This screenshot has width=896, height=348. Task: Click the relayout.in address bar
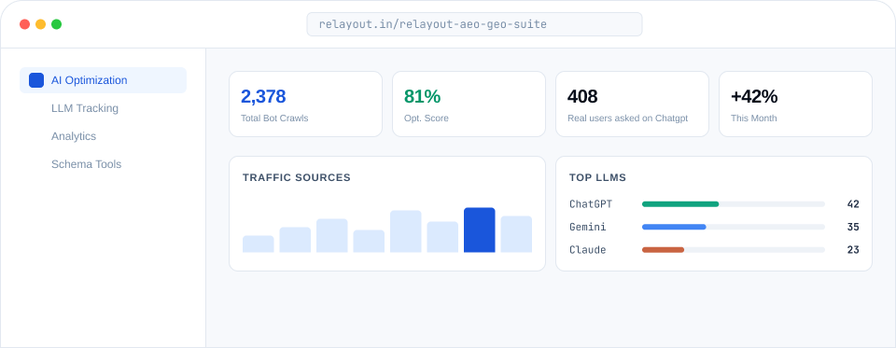pyautogui.click(x=474, y=24)
